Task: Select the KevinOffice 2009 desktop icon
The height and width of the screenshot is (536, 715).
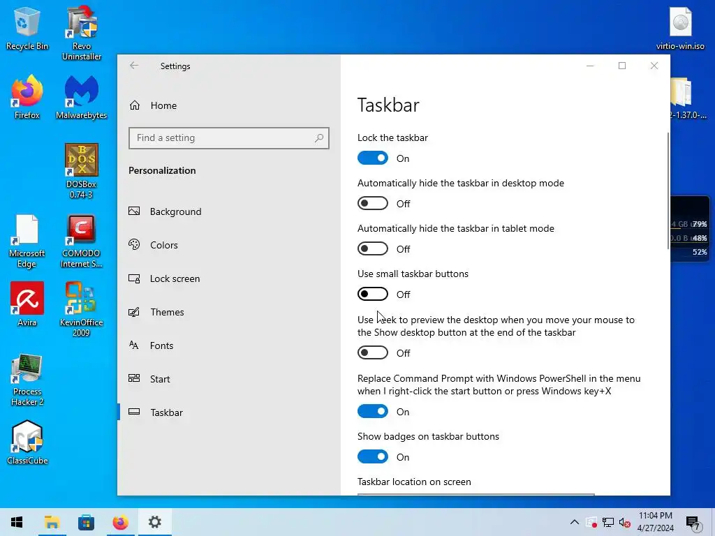Action: point(82,309)
